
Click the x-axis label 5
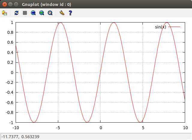143,128
